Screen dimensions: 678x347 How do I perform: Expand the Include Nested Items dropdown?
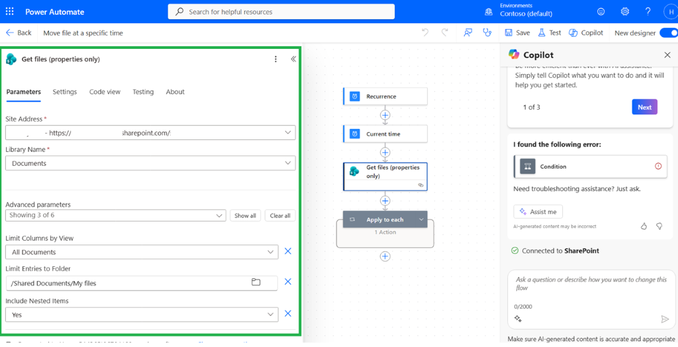271,315
